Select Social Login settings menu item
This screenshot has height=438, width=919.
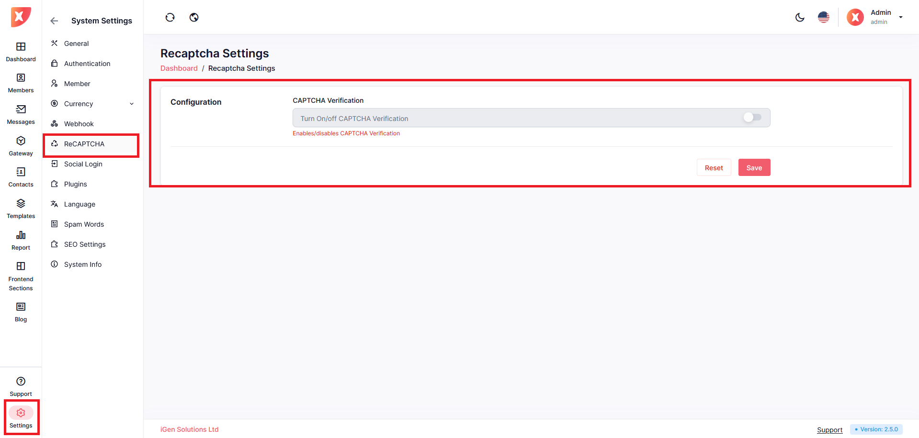83,164
